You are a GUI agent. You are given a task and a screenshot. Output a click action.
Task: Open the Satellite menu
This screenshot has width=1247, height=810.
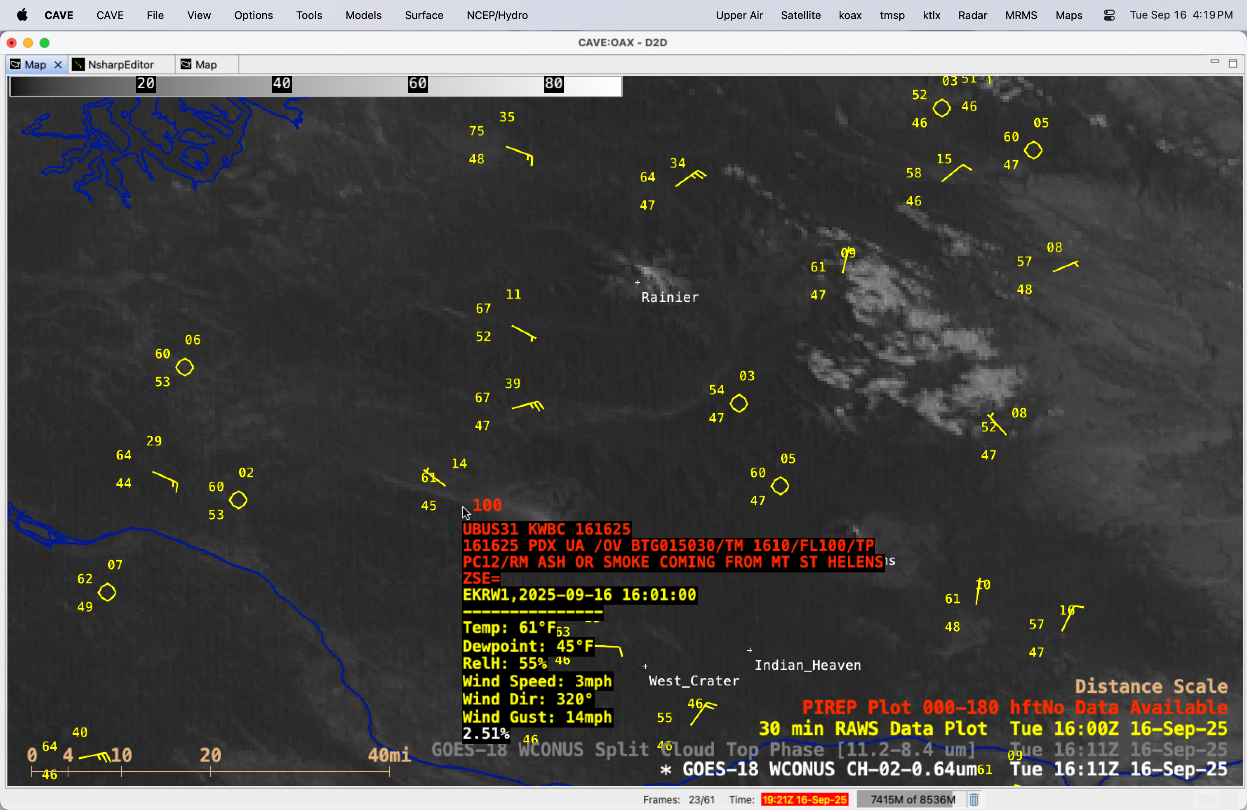[x=800, y=15]
